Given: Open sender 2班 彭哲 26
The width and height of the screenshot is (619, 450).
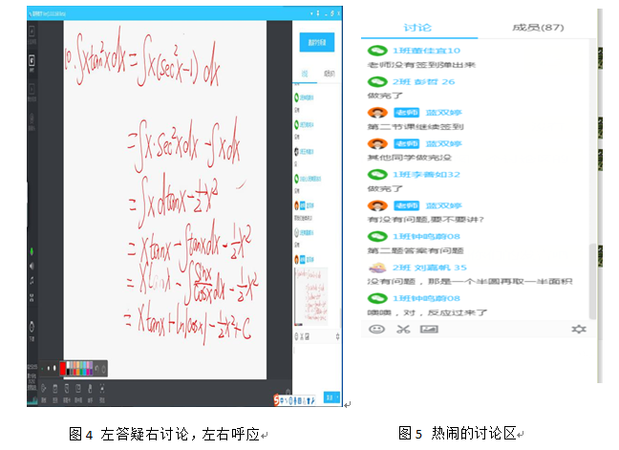Looking at the screenshot, I should coord(423,82).
